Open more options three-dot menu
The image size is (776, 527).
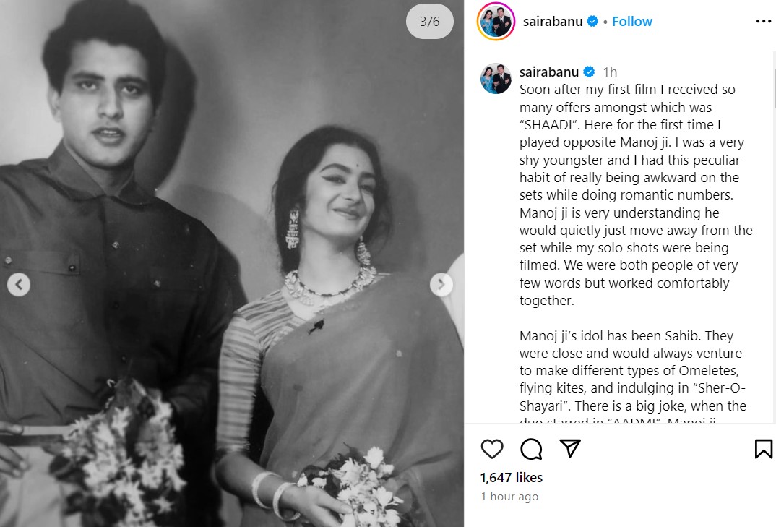(763, 22)
